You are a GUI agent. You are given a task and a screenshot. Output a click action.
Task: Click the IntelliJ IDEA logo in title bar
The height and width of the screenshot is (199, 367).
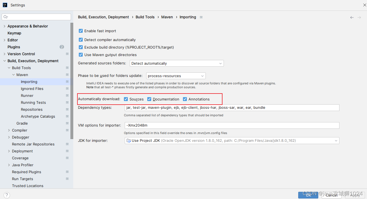(5, 5)
